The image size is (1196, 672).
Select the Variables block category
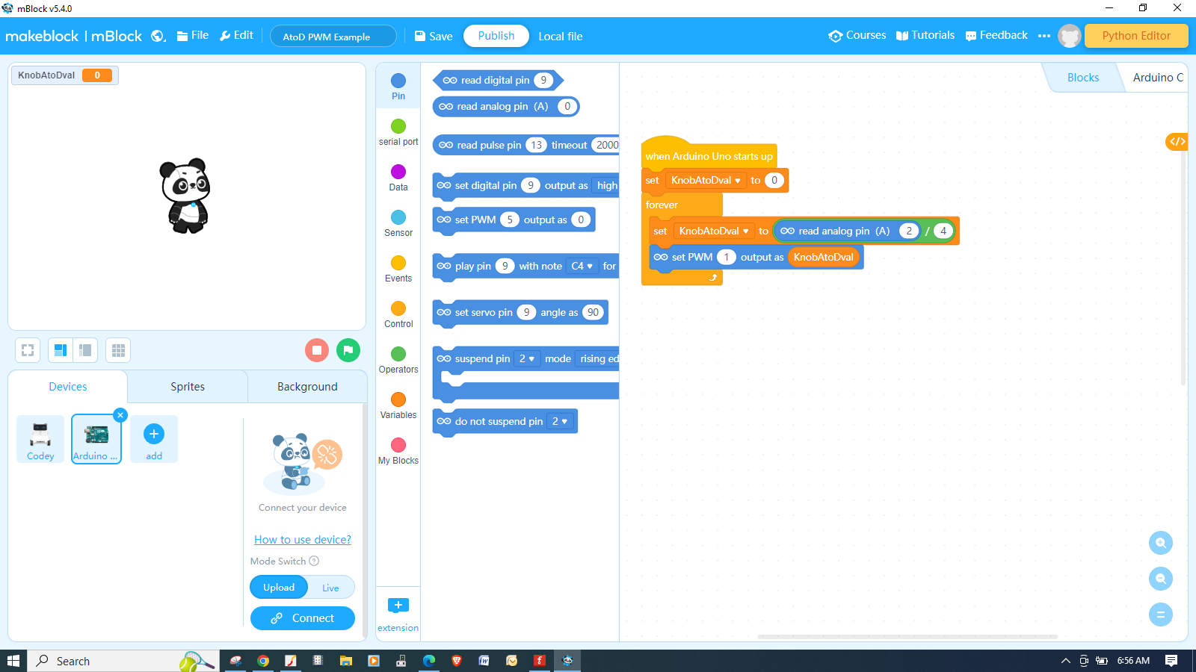398,405
